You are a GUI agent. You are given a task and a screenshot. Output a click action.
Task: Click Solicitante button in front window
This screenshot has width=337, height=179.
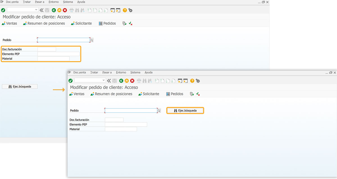coord(149,94)
